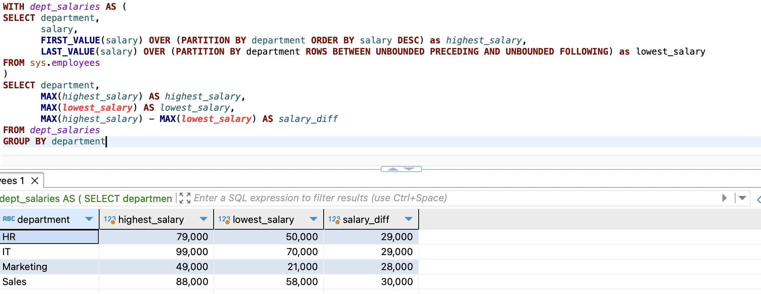This screenshot has height=294, width=761.
Task: Select cell with value 70,000
Action: click(x=269, y=252)
